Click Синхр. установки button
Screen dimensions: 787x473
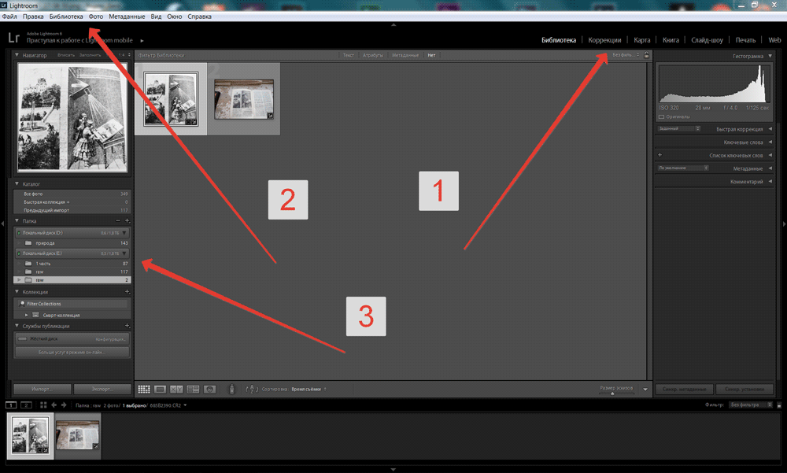[745, 389]
